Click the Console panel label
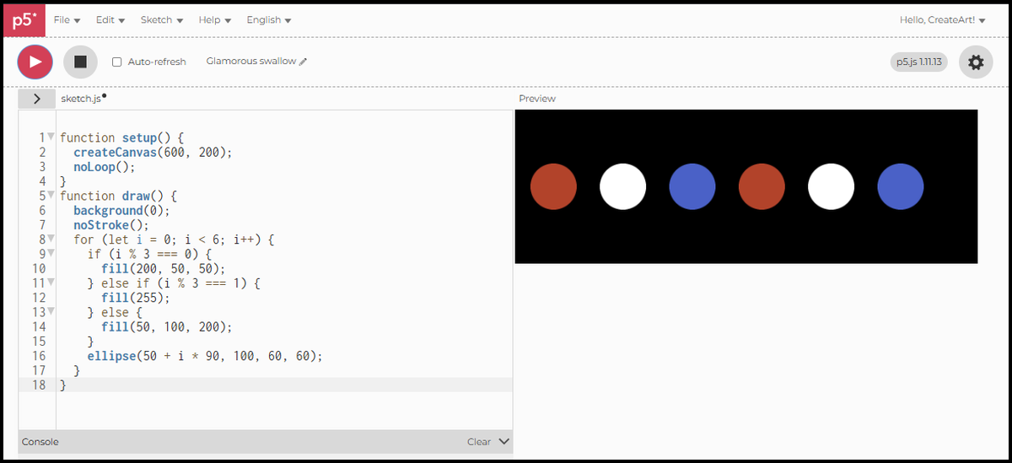 click(x=40, y=441)
